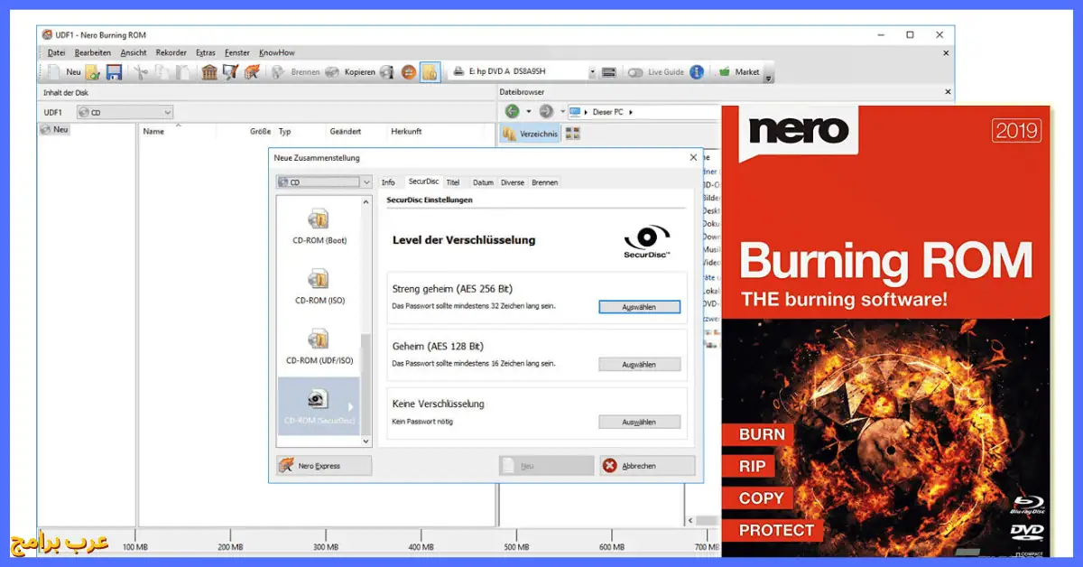Switch to the Info tab
Viewport: 1083px width, 567px height.
coord(388,182)
